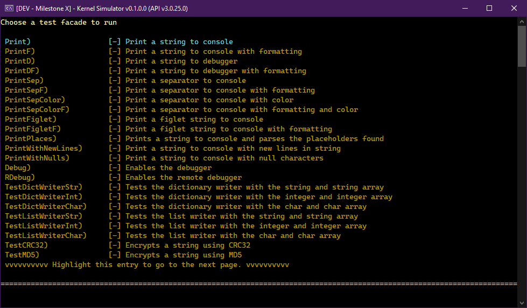Open next page via the Highlight this entry line
This screenshot has height=308, width=527.
click(147, 265)
